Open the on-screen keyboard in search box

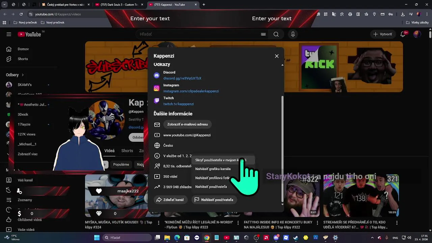click(263, 34)
